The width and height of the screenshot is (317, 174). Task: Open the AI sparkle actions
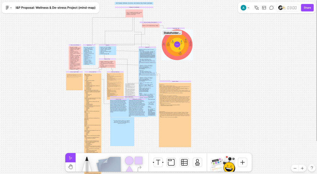coord(256,8)
